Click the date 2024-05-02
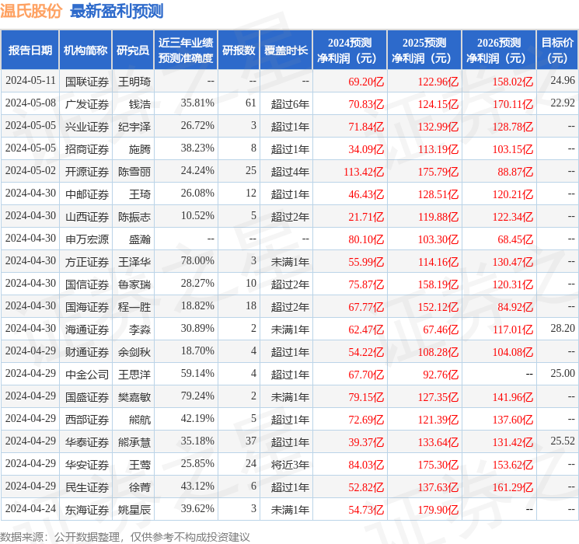Image resolution: width=579 pixels, height=544 pixels. click(30, 171)
